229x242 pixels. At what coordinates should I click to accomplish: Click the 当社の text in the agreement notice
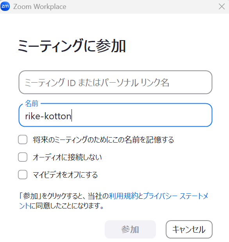pos(98,196)
